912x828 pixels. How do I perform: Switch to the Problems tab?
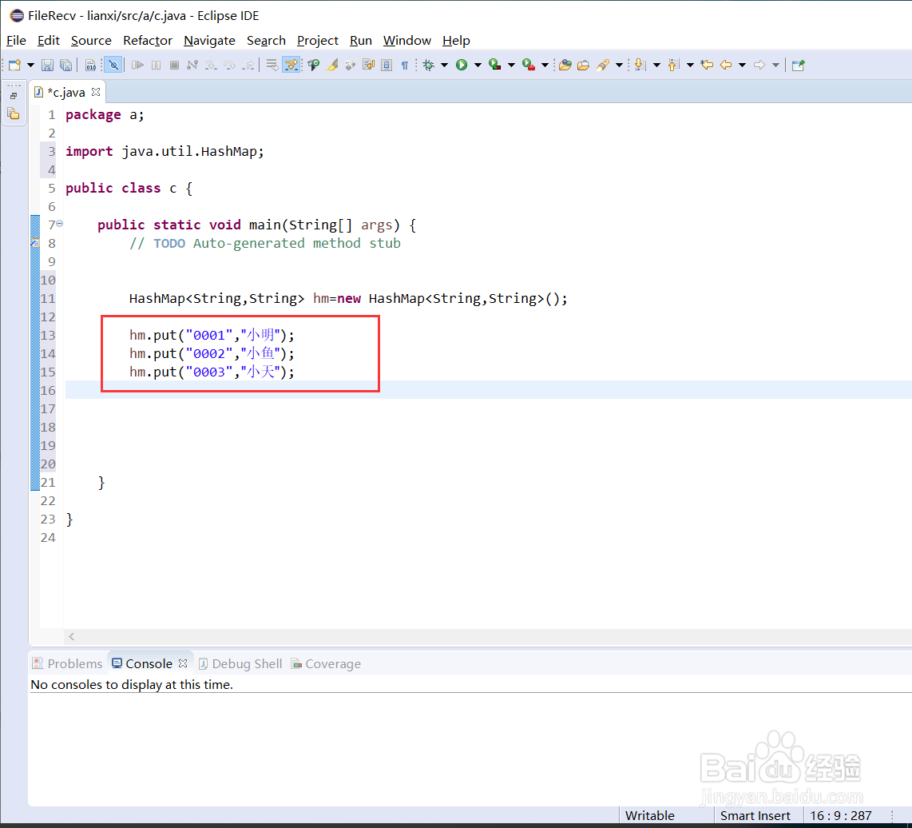(67, 664)
